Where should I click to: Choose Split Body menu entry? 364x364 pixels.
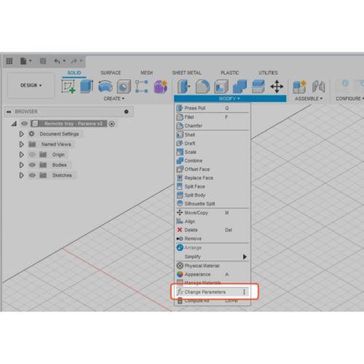coord(213,195)
